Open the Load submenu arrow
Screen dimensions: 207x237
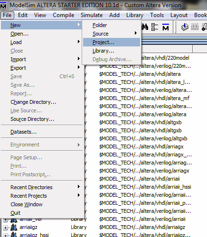(x=79, y=42)
